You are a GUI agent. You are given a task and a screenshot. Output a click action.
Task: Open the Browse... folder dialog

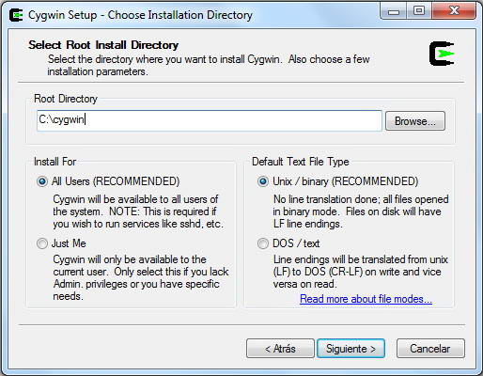coord(415,121)
